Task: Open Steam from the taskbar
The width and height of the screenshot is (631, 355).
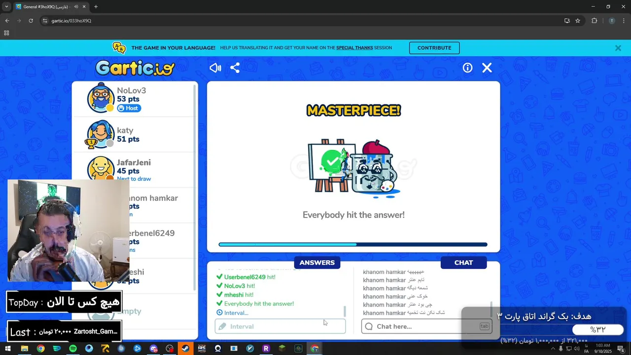Action: click(186, 349)
